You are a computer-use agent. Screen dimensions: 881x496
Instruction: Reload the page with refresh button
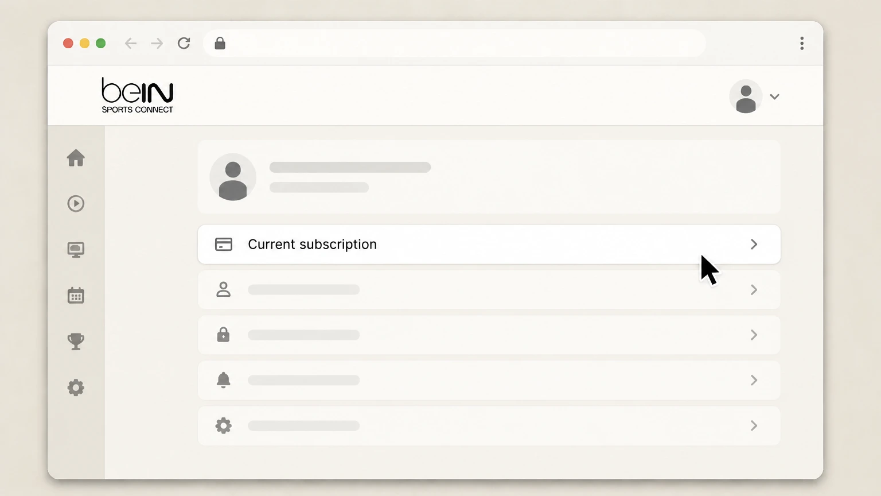pos(184,44)
